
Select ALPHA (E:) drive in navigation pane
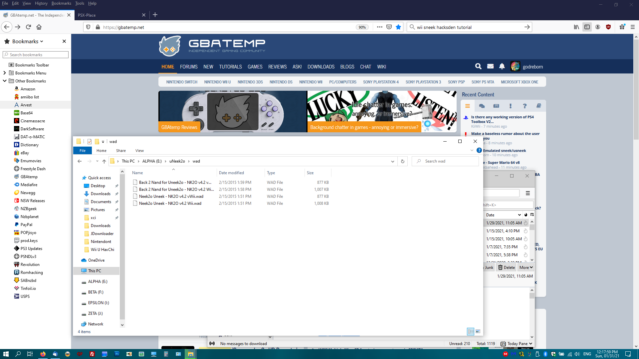click(x=98, y=282)
